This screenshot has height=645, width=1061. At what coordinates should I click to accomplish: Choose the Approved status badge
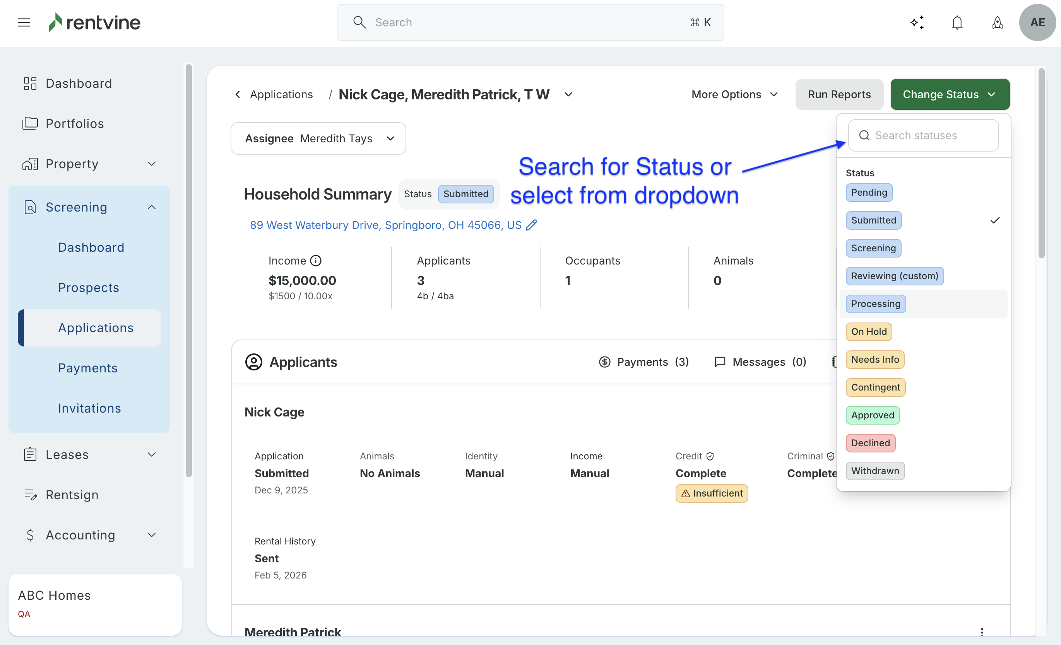click(x=873, y=415)
